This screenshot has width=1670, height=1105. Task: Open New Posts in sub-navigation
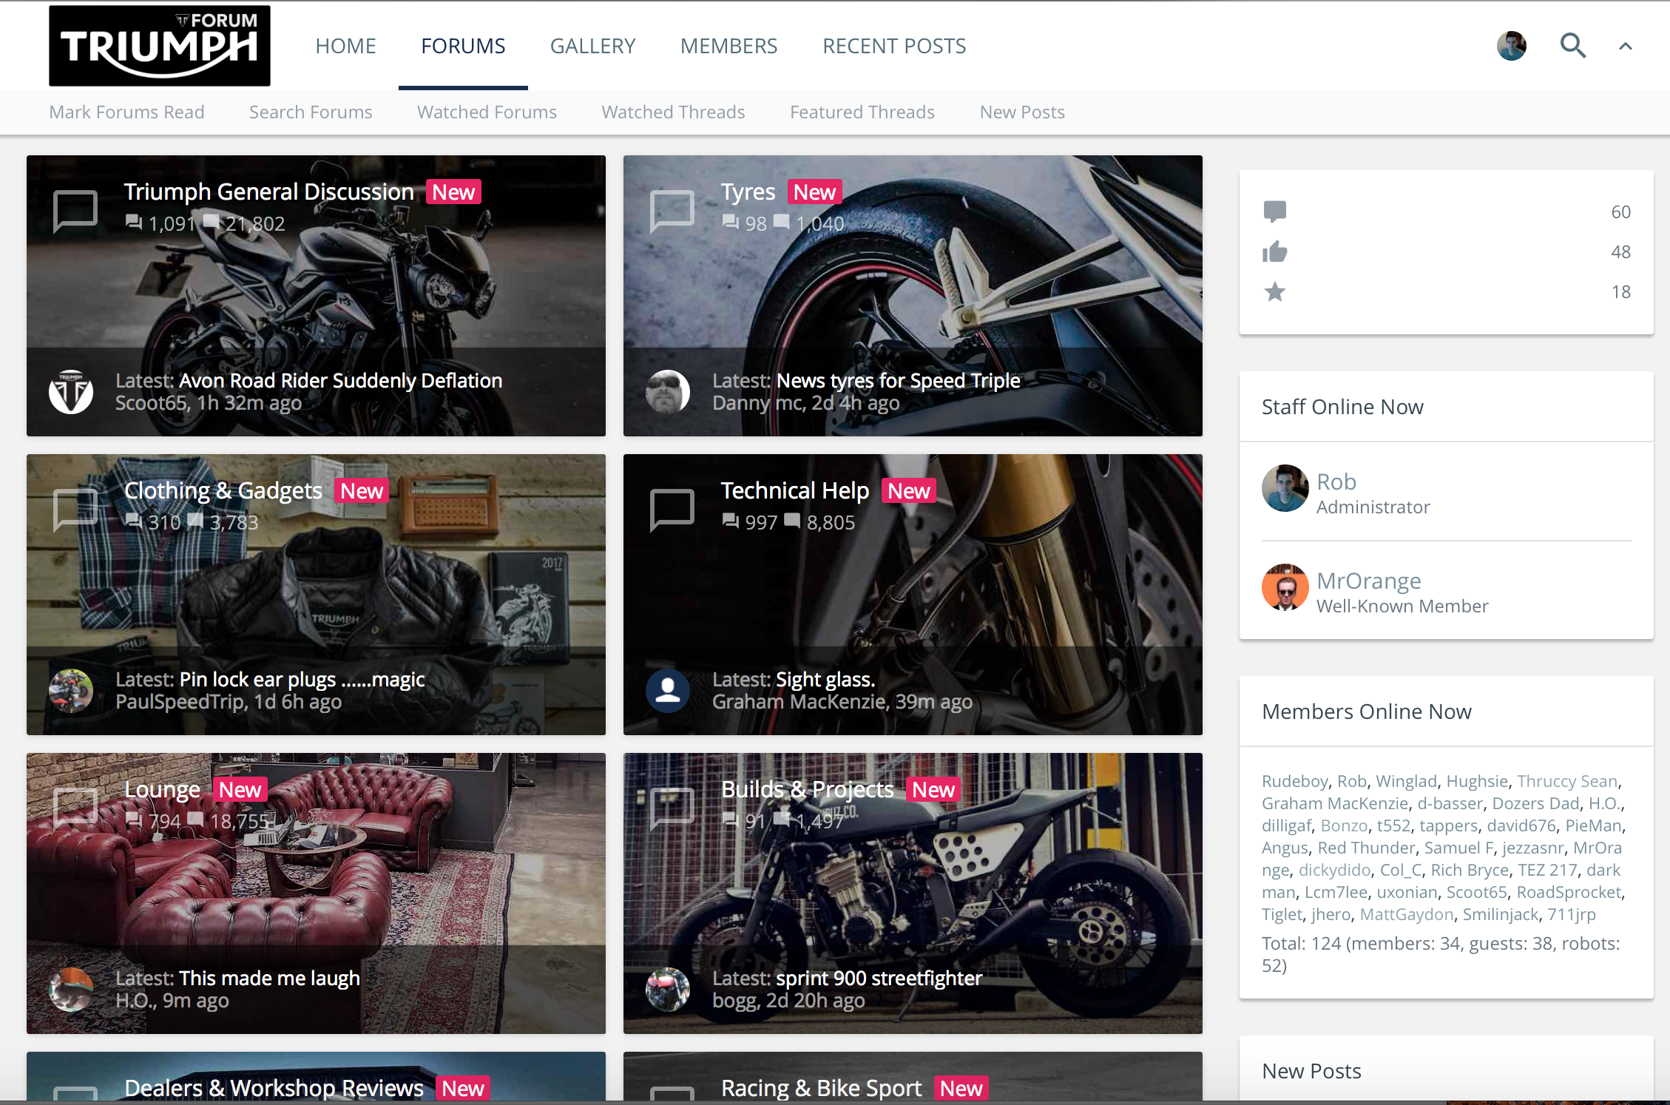[x=1022, y=112]
